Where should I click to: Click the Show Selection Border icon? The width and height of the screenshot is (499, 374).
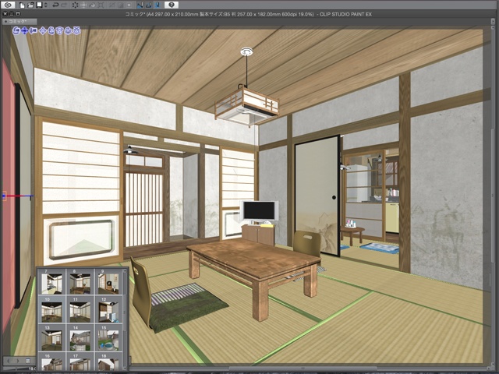(129, 5)
